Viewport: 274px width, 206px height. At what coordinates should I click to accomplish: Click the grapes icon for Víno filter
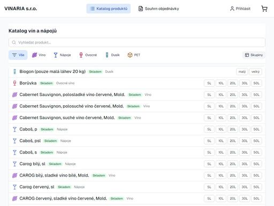point(34,55)
